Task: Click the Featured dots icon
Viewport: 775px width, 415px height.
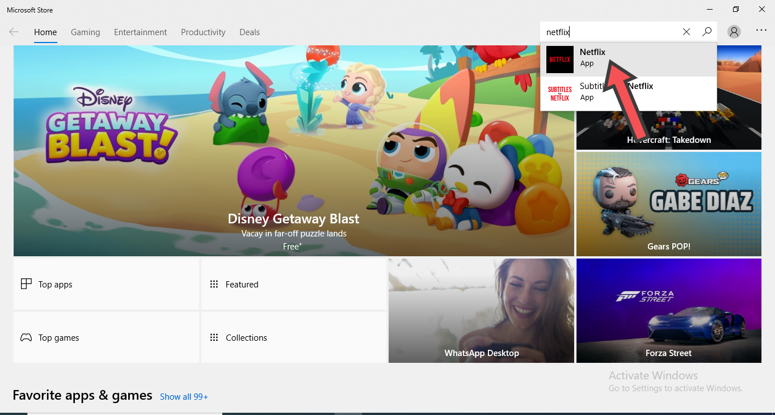Action: (x=214, y=284)
